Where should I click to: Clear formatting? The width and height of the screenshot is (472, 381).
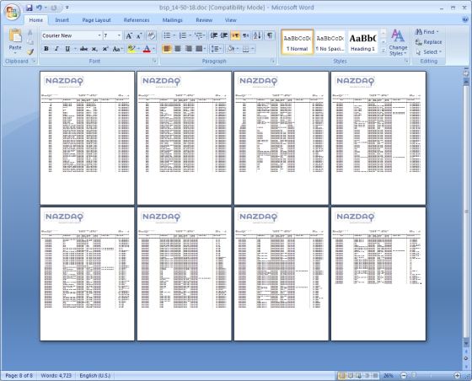pos(151,35)
